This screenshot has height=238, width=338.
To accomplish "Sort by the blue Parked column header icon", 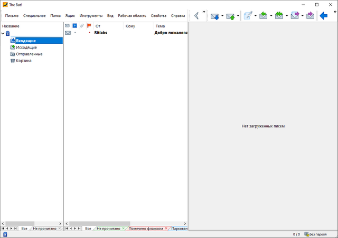I will (x=74, y=26).
